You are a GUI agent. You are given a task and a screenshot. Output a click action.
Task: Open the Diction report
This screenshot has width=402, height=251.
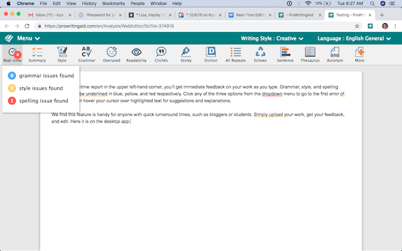click(211, 55)
